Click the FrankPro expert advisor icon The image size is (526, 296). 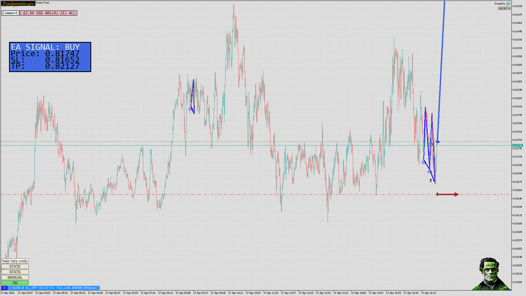508,4
